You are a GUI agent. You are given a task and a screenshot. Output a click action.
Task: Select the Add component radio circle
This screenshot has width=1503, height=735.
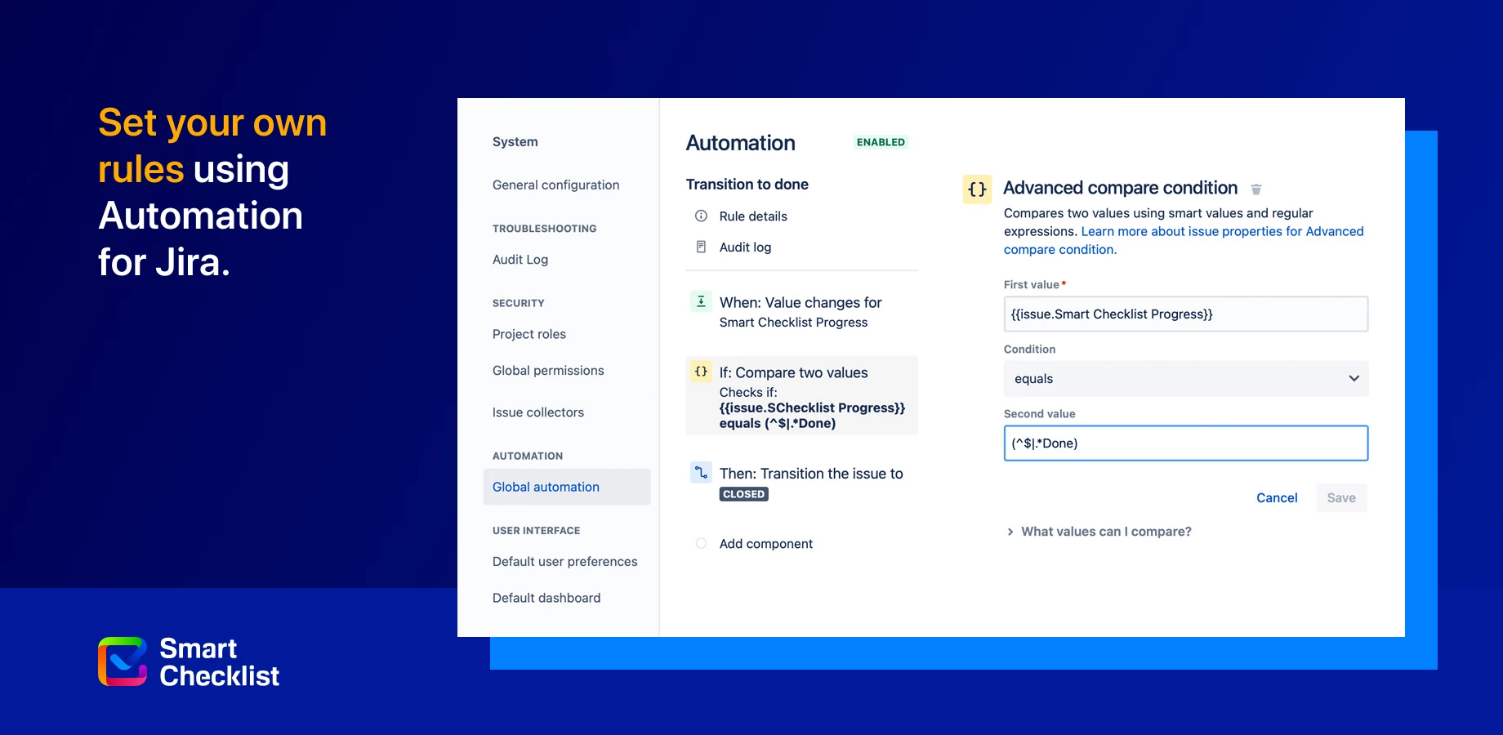[700, 542]
